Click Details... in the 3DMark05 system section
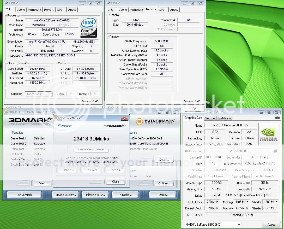Image resolution: width=284 pixels, height=229 pixels. pyautogui.click(x=164, y=160)
